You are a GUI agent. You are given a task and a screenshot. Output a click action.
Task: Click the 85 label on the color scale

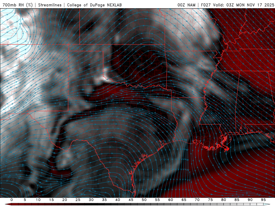click(x=237, y=200)
